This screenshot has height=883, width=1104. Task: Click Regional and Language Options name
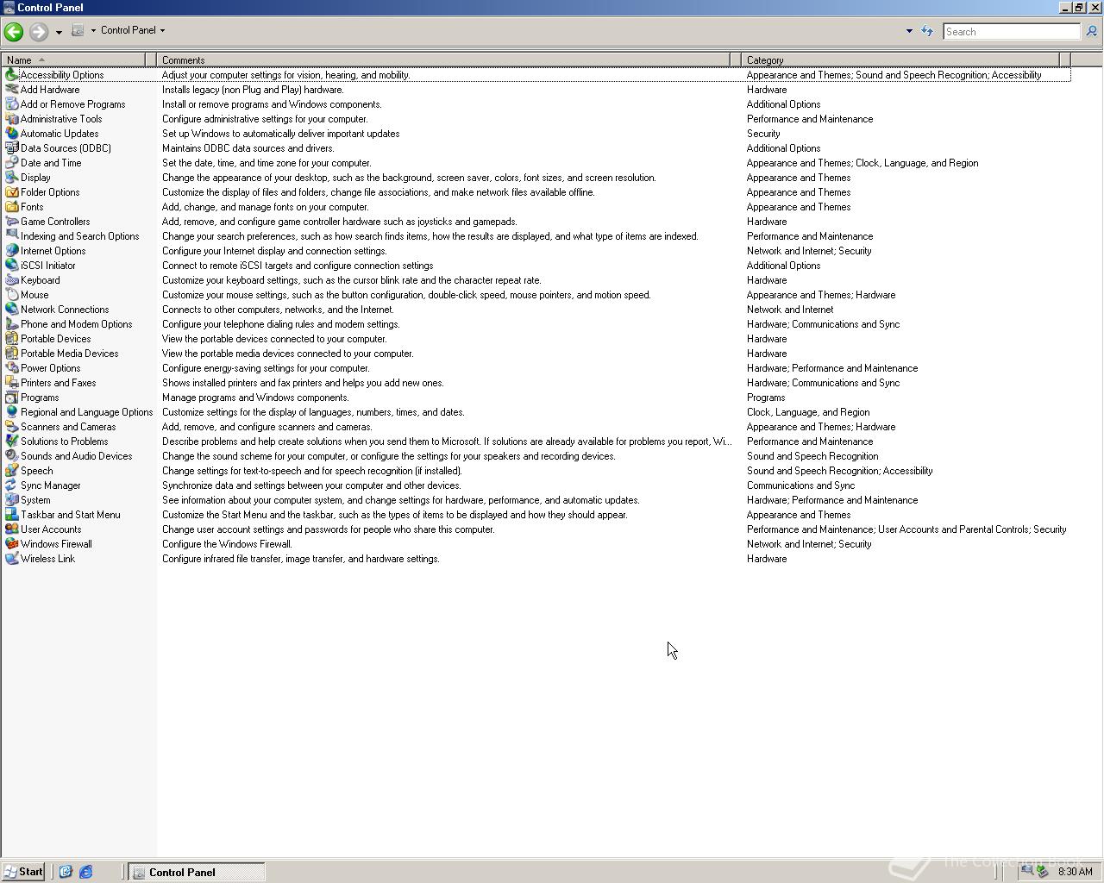[86, 412]
